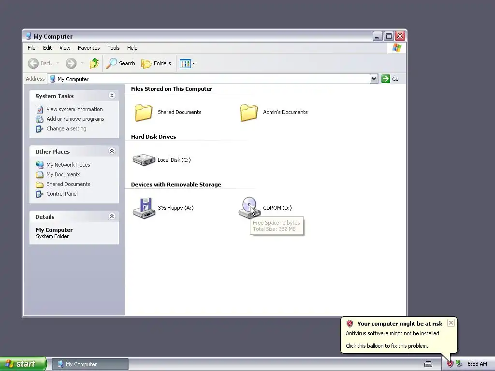Collapse the Details panel
The height and width of the screenshot is (371, 495).
[x=112, y=216]
